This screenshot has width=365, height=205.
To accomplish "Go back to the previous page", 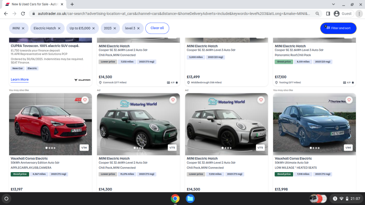I will coord(6,14).
